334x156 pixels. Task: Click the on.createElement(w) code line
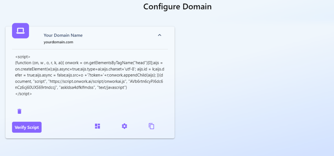(34, 69)
